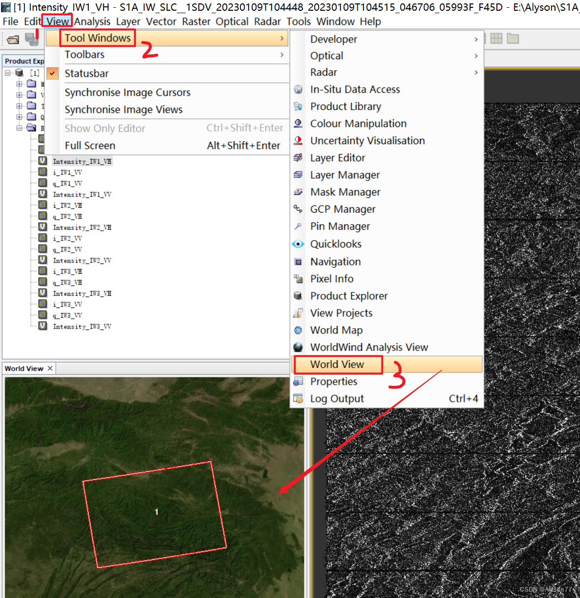This screenshot has height=598, width=580.
Task: Select the i_IW3_VH band
Action: click(x=67, y=271)
